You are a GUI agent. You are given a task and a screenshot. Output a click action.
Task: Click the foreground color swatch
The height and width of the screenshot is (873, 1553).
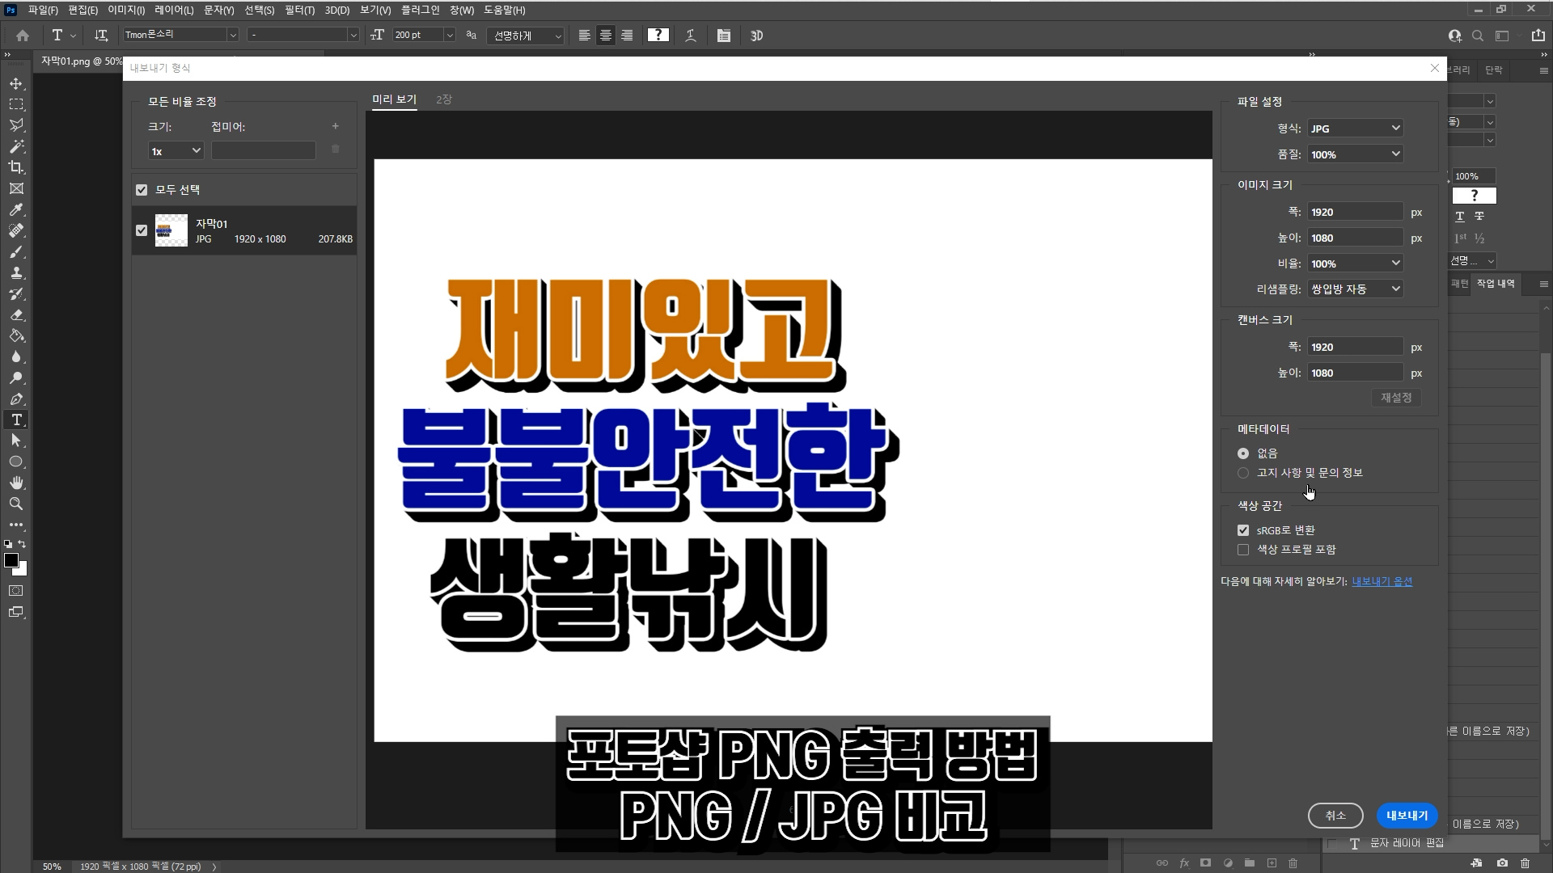click(11, 560)
